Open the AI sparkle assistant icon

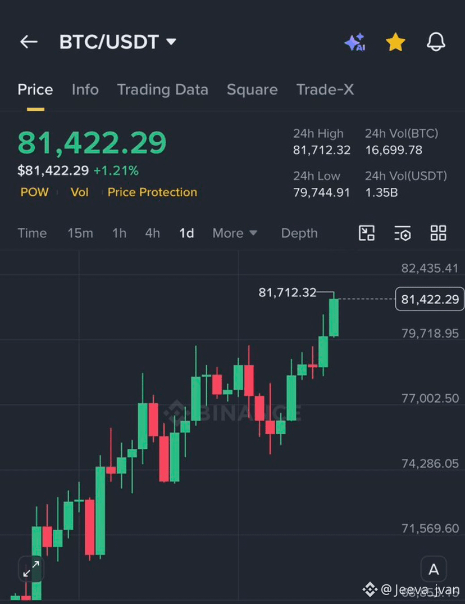[355, 42]
